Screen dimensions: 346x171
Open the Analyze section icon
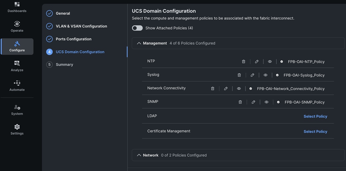tap(17, 63)
